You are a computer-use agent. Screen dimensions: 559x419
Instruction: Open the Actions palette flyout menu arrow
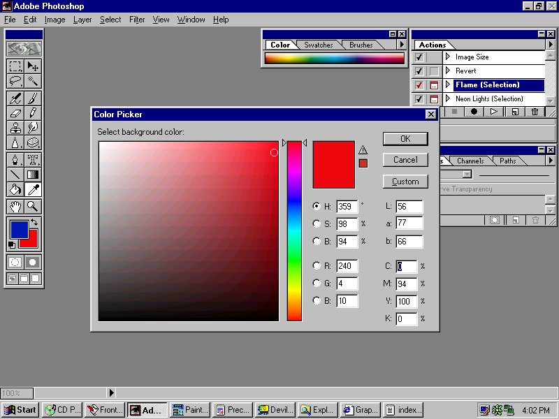coord(551,45)
